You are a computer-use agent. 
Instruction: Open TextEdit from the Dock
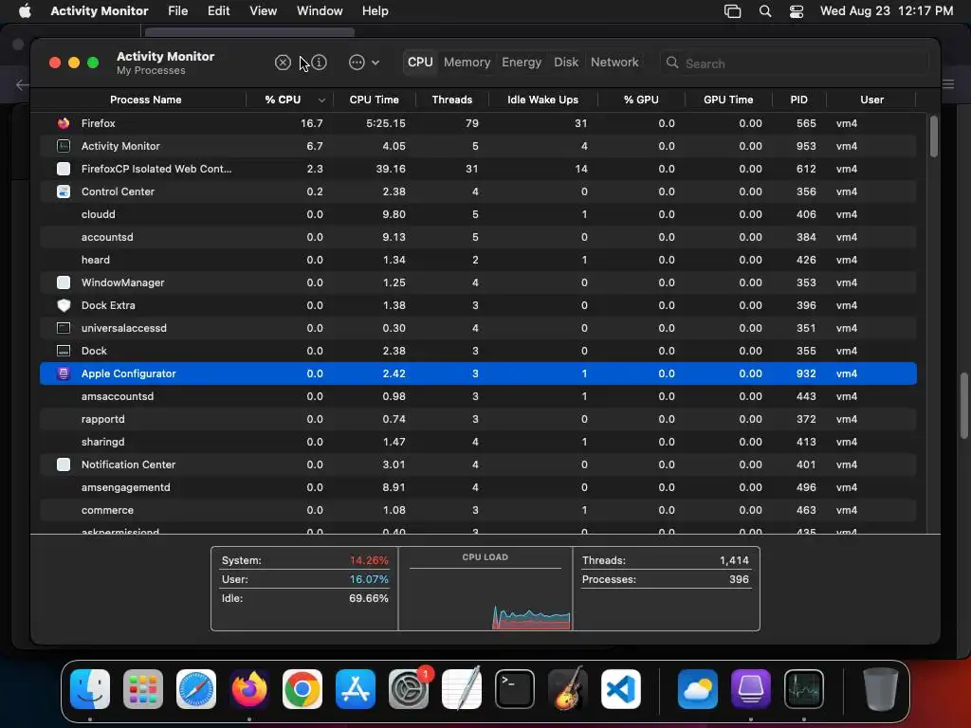click(462, 689)
